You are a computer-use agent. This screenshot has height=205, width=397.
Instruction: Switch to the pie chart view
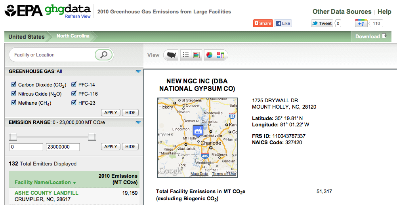pos(209,55)
